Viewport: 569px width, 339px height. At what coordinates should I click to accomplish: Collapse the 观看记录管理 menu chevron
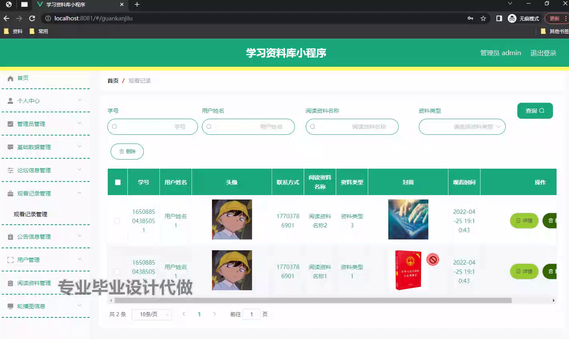click(79, 193)
